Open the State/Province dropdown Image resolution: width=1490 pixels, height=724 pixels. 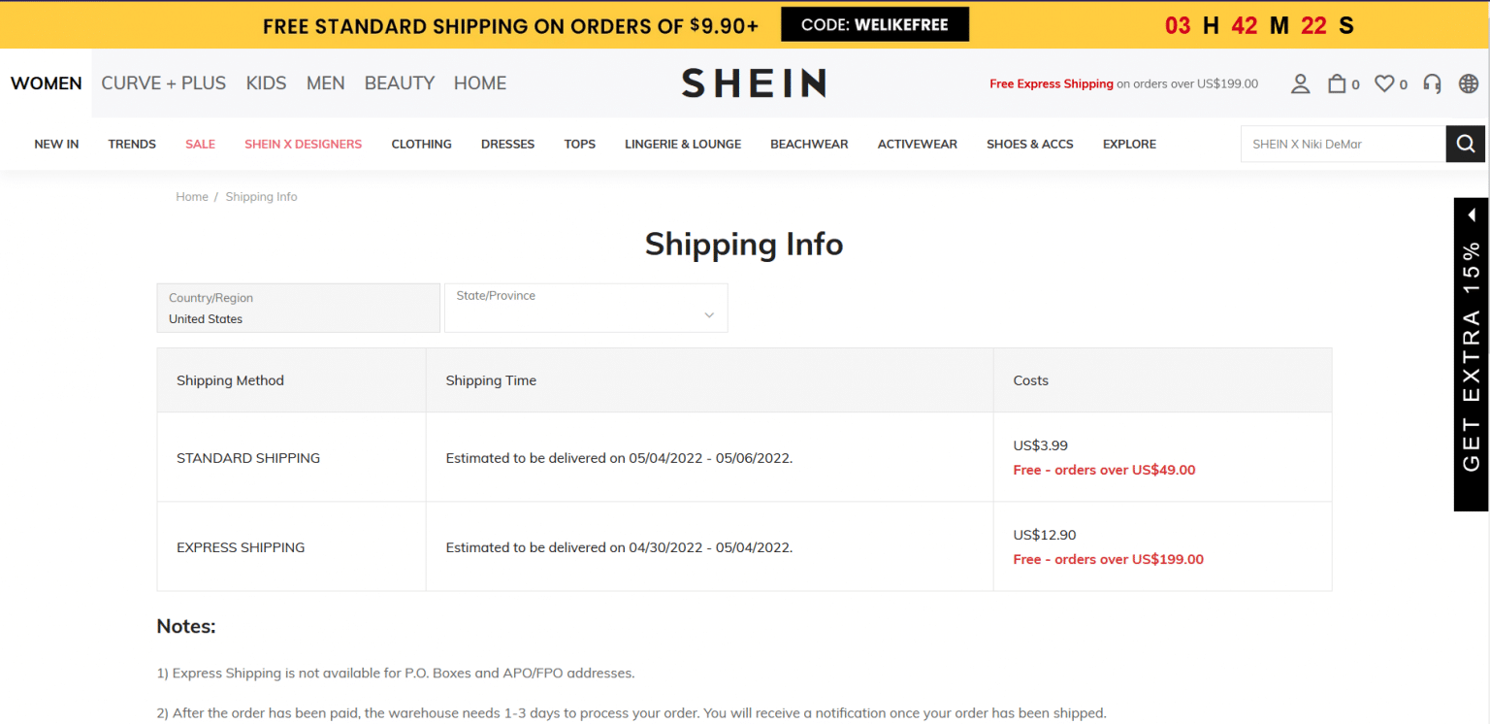(x=586, y=308)
